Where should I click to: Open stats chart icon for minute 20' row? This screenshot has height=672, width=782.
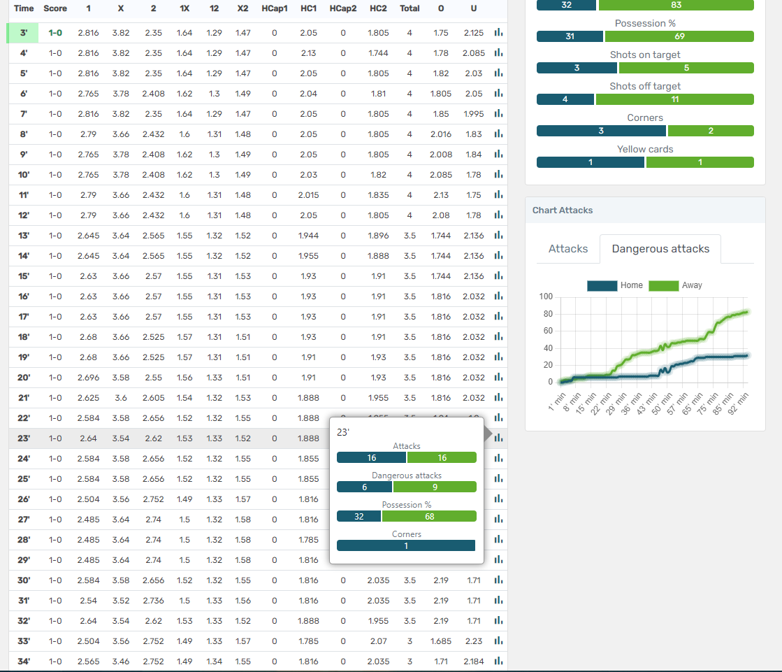498,377
